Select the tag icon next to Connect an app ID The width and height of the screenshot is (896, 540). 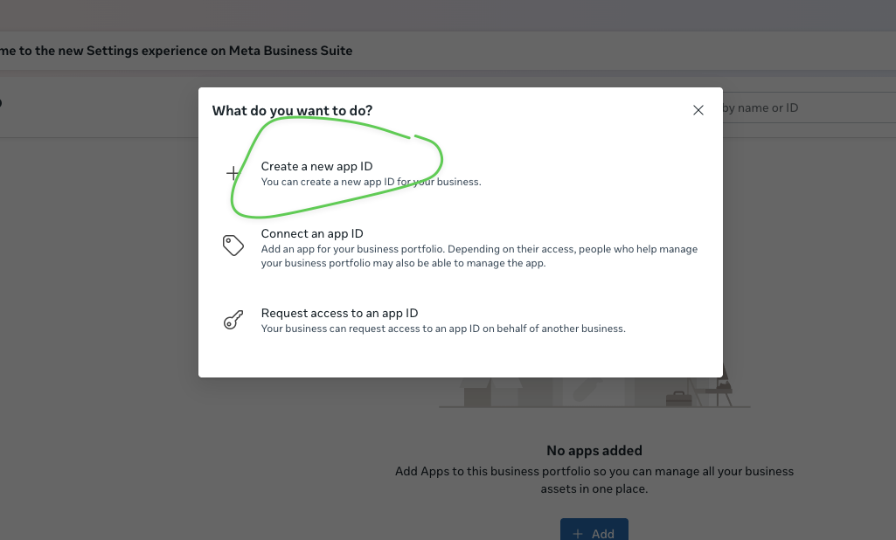[233, 246]
